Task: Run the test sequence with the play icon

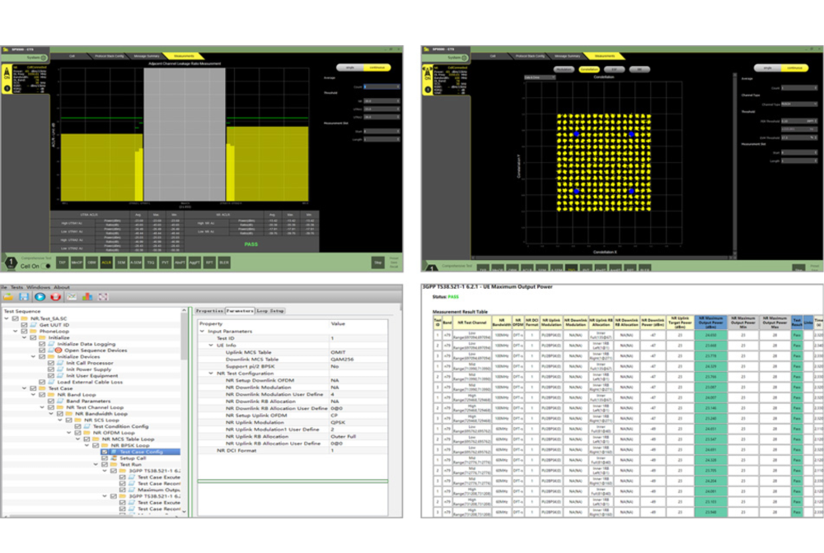Action: click(x=40, y=296)
